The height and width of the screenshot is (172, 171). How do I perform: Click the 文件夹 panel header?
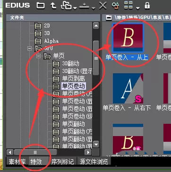pyautogui.click(x=53, y=17)
